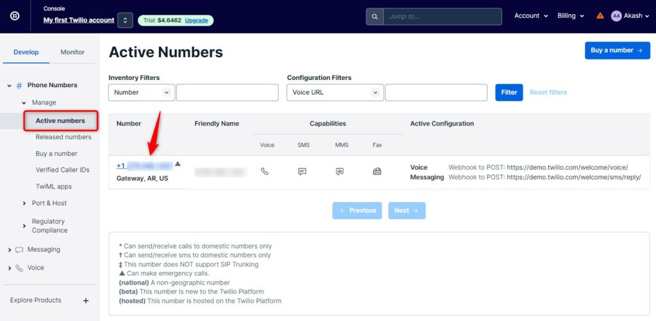Click the SMS capability message icon
Screen dimensions: 656x321
click(302, 171)
